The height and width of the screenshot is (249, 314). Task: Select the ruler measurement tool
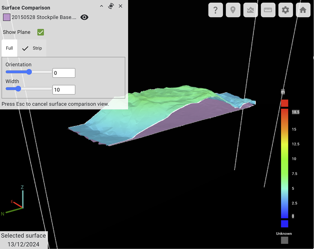[x=268, y=10]
